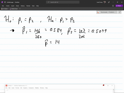Open the View ribbon tab
The image size is (124, 93).
tap(33, 6)
